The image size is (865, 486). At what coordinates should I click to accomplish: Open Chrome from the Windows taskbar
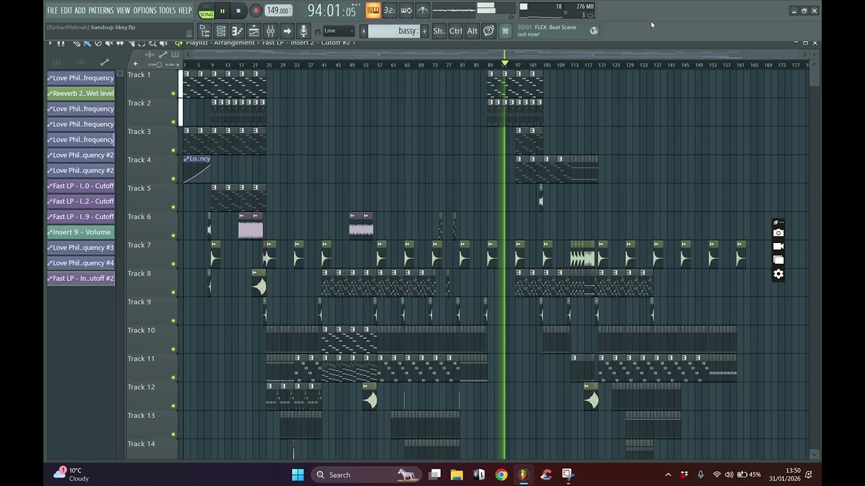click(x=501, y=475)
